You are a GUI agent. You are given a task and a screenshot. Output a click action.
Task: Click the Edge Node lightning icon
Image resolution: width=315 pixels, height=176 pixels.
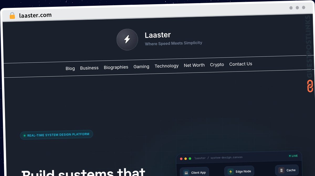(x=231, y=172)
